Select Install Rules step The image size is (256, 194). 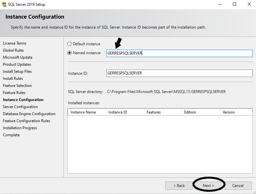13,79
